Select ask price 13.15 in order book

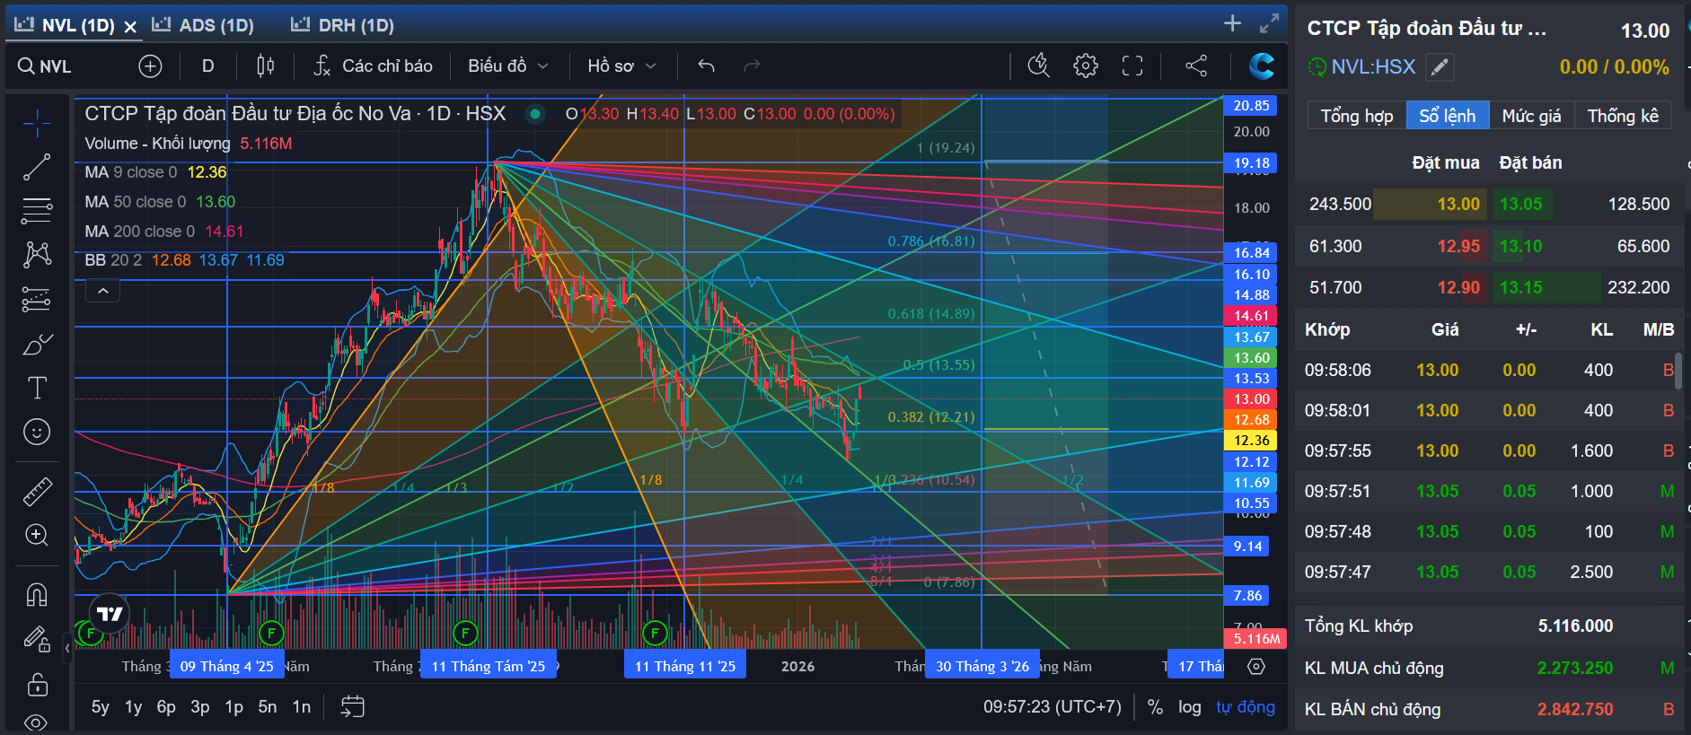[1520, 287]
